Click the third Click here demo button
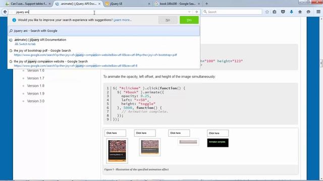 point(179,133)
